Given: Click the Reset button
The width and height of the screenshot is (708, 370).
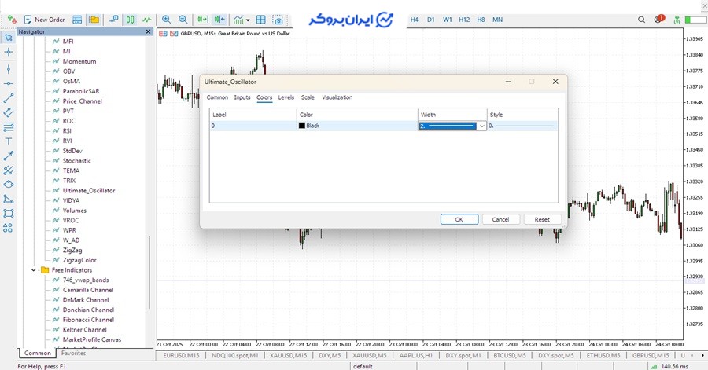Looking at the screenshot, I should [x=542, y=219].
